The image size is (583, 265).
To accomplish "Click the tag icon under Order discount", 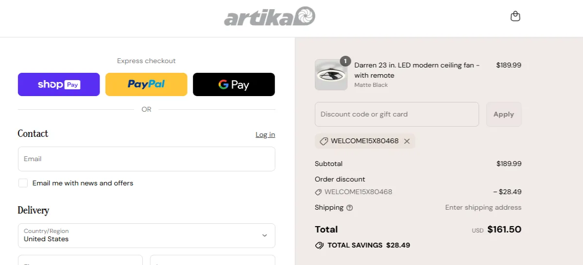I will click(318, 192).
